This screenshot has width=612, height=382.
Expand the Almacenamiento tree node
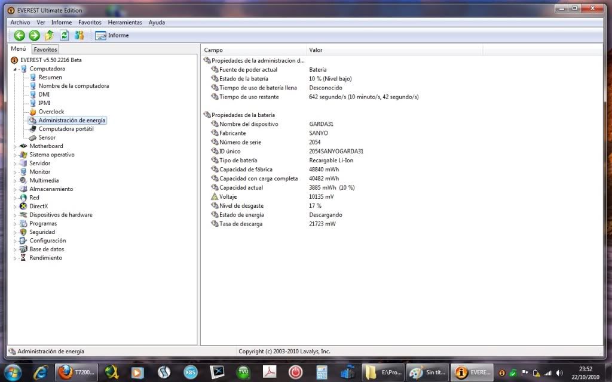click(15, 189)
